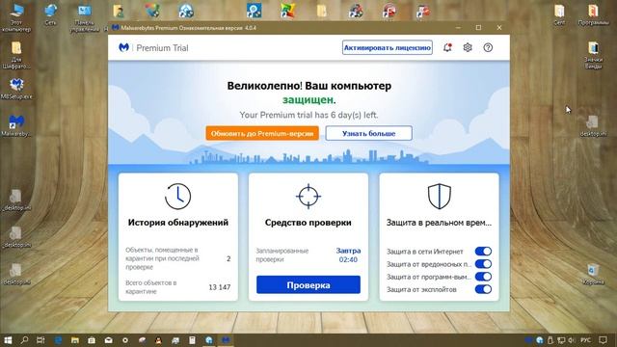
Task: Click the clock icon on the detection history card
Action: pyautogui.click(x=177, y=196)
